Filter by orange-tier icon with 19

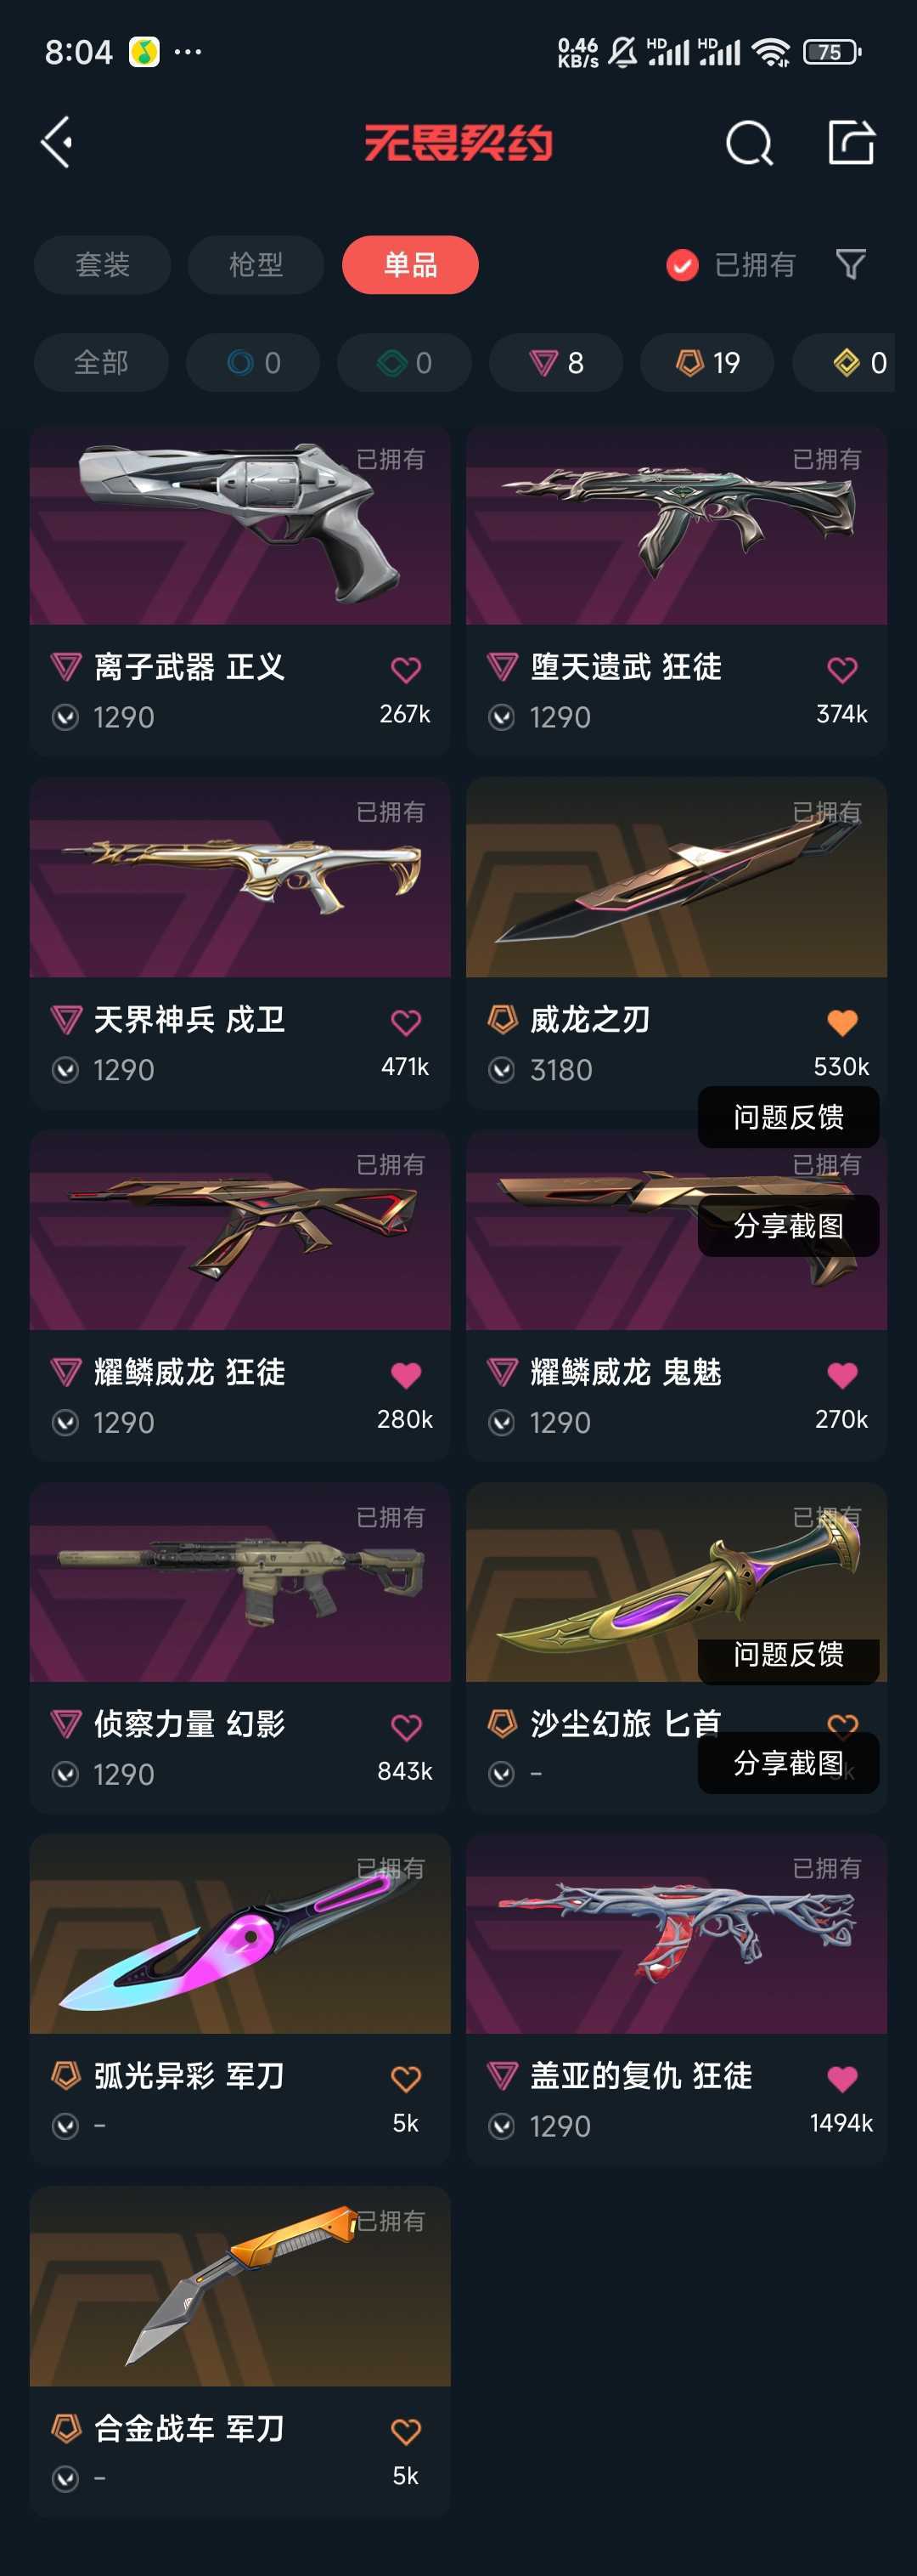pyautogui.click(x=707, y=362)
